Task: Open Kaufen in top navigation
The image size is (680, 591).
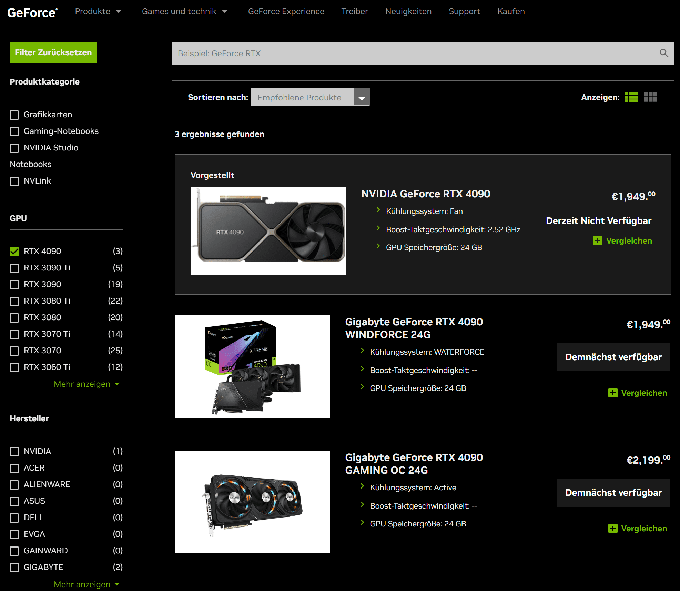Action: tap(511, 11)
